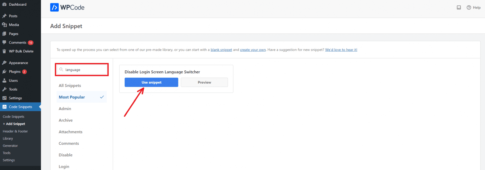Click the Help question mark icon
This screenshot has width=485, height=170.
(469, 8)
